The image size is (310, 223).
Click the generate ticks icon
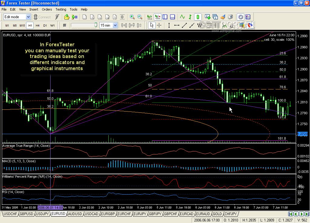pyautogui.click(x=74, y=17)
